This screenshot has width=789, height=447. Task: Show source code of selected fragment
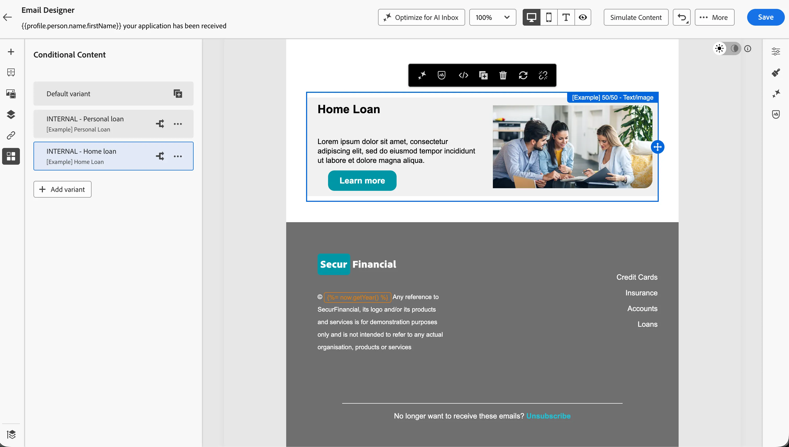coord(463,75)
